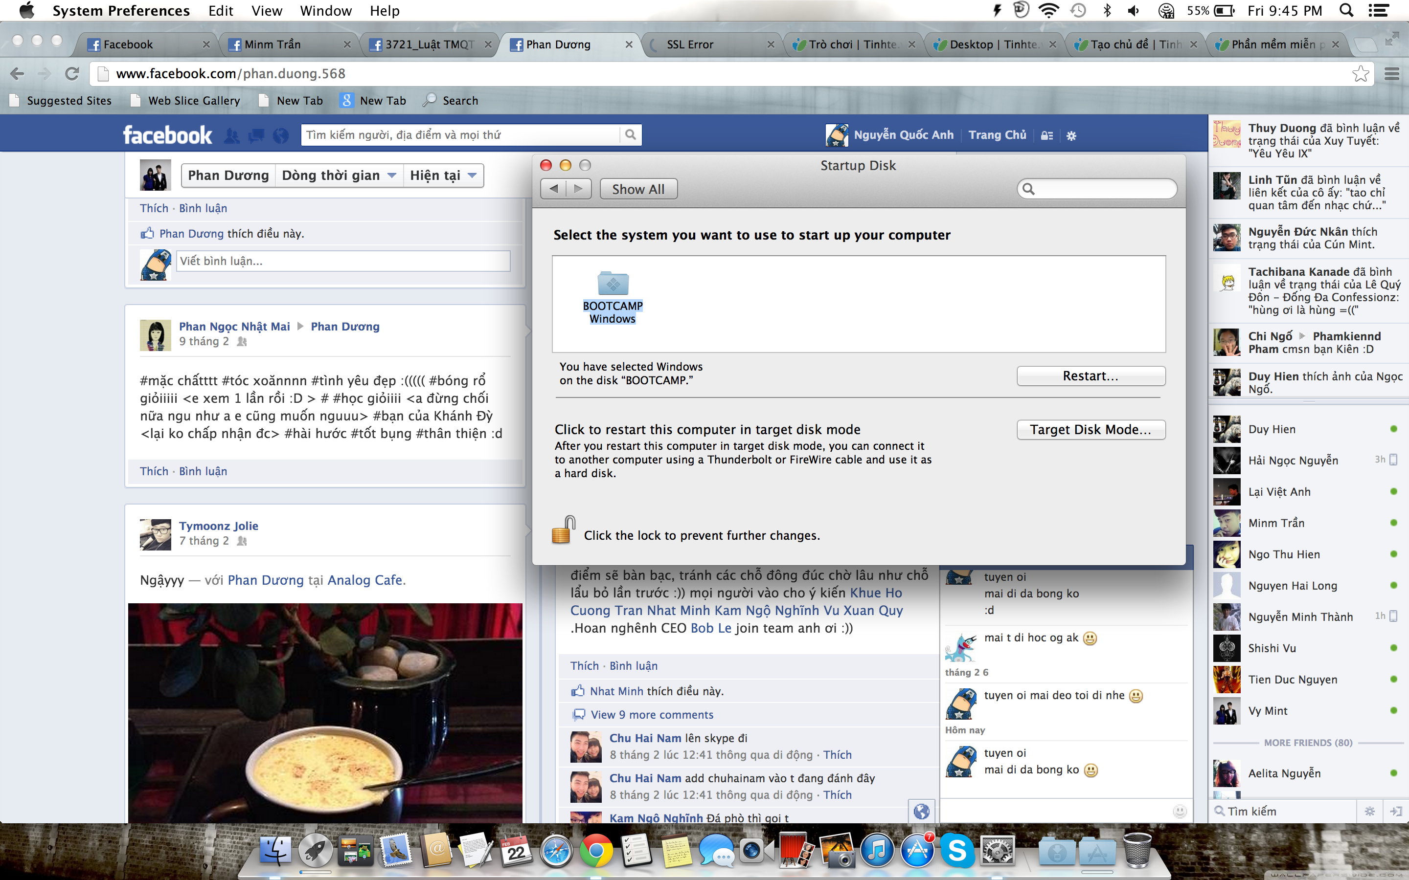Image resolution: width=1409 pixels, height=880 pixels.
Task: Click View 9 more comments
Action: 652,715
